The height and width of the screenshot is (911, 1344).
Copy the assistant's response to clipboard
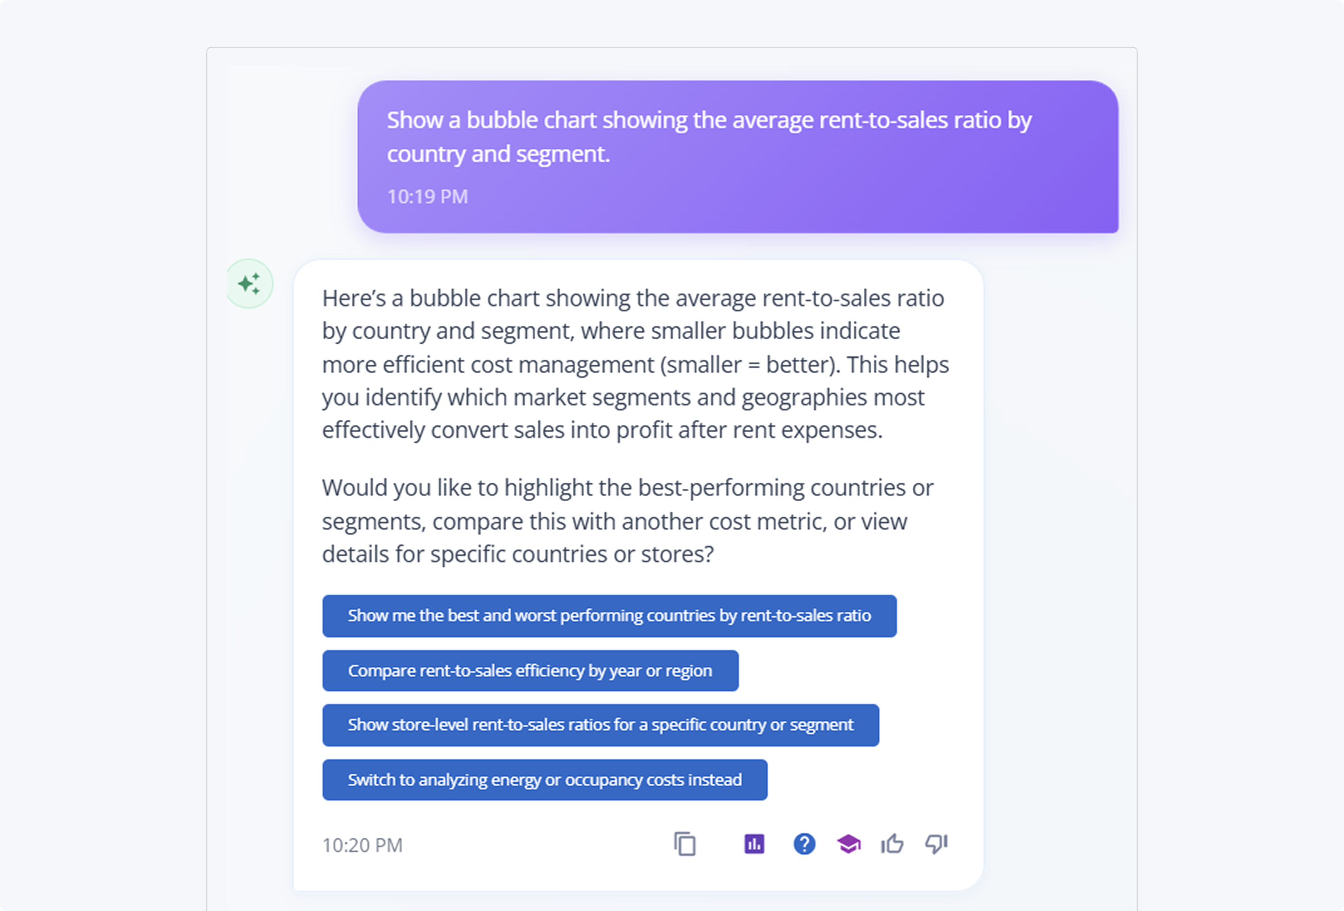tap(685, 844)
